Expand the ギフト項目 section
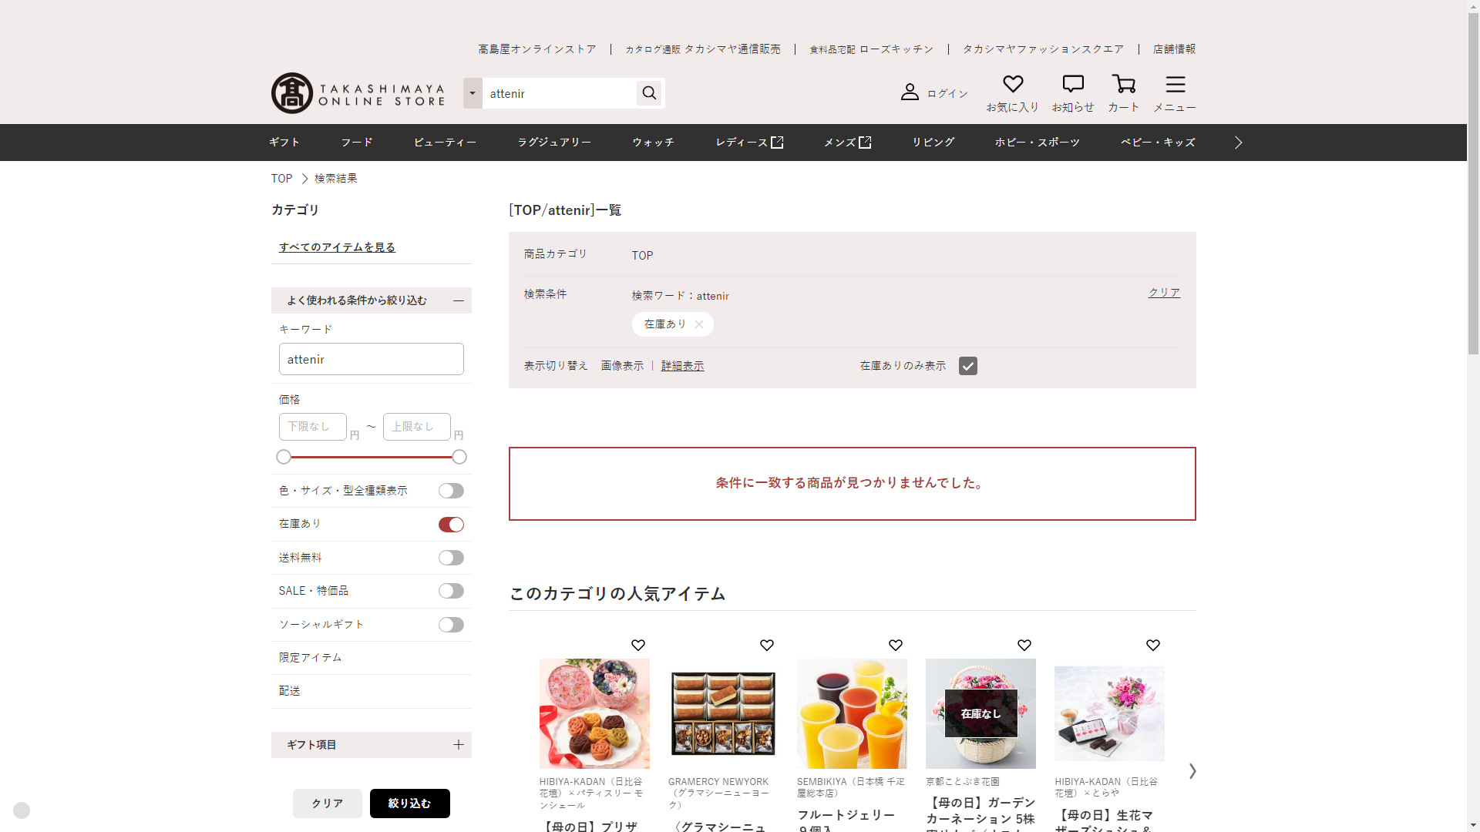The width and height of the screenshot is (1480, 832). [x=458, y=744]
